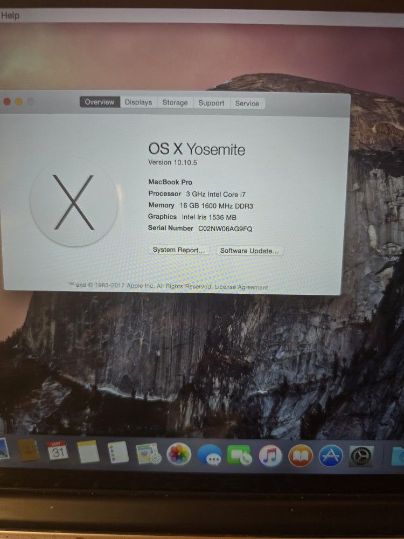Image resolution: width=404 pixels, height=539 pixels.
Task: Select the Support tab
Action: (x=211, y=103)
